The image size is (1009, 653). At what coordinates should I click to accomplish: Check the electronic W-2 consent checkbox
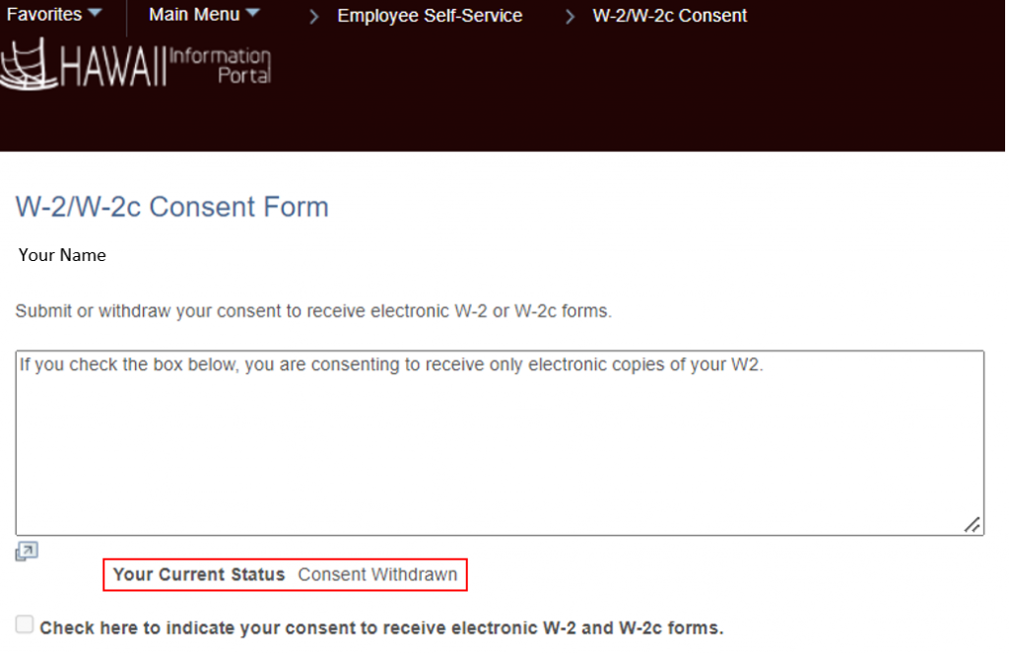[x=24, y=622]
